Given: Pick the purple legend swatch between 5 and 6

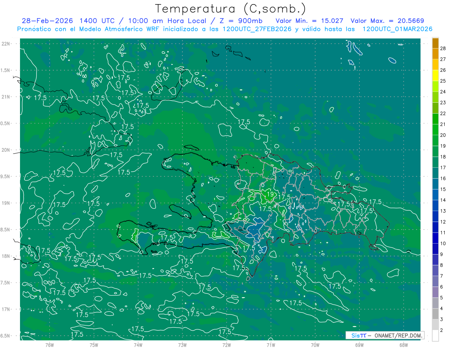Looking at the screenshot, I should (x=435, y=293).
